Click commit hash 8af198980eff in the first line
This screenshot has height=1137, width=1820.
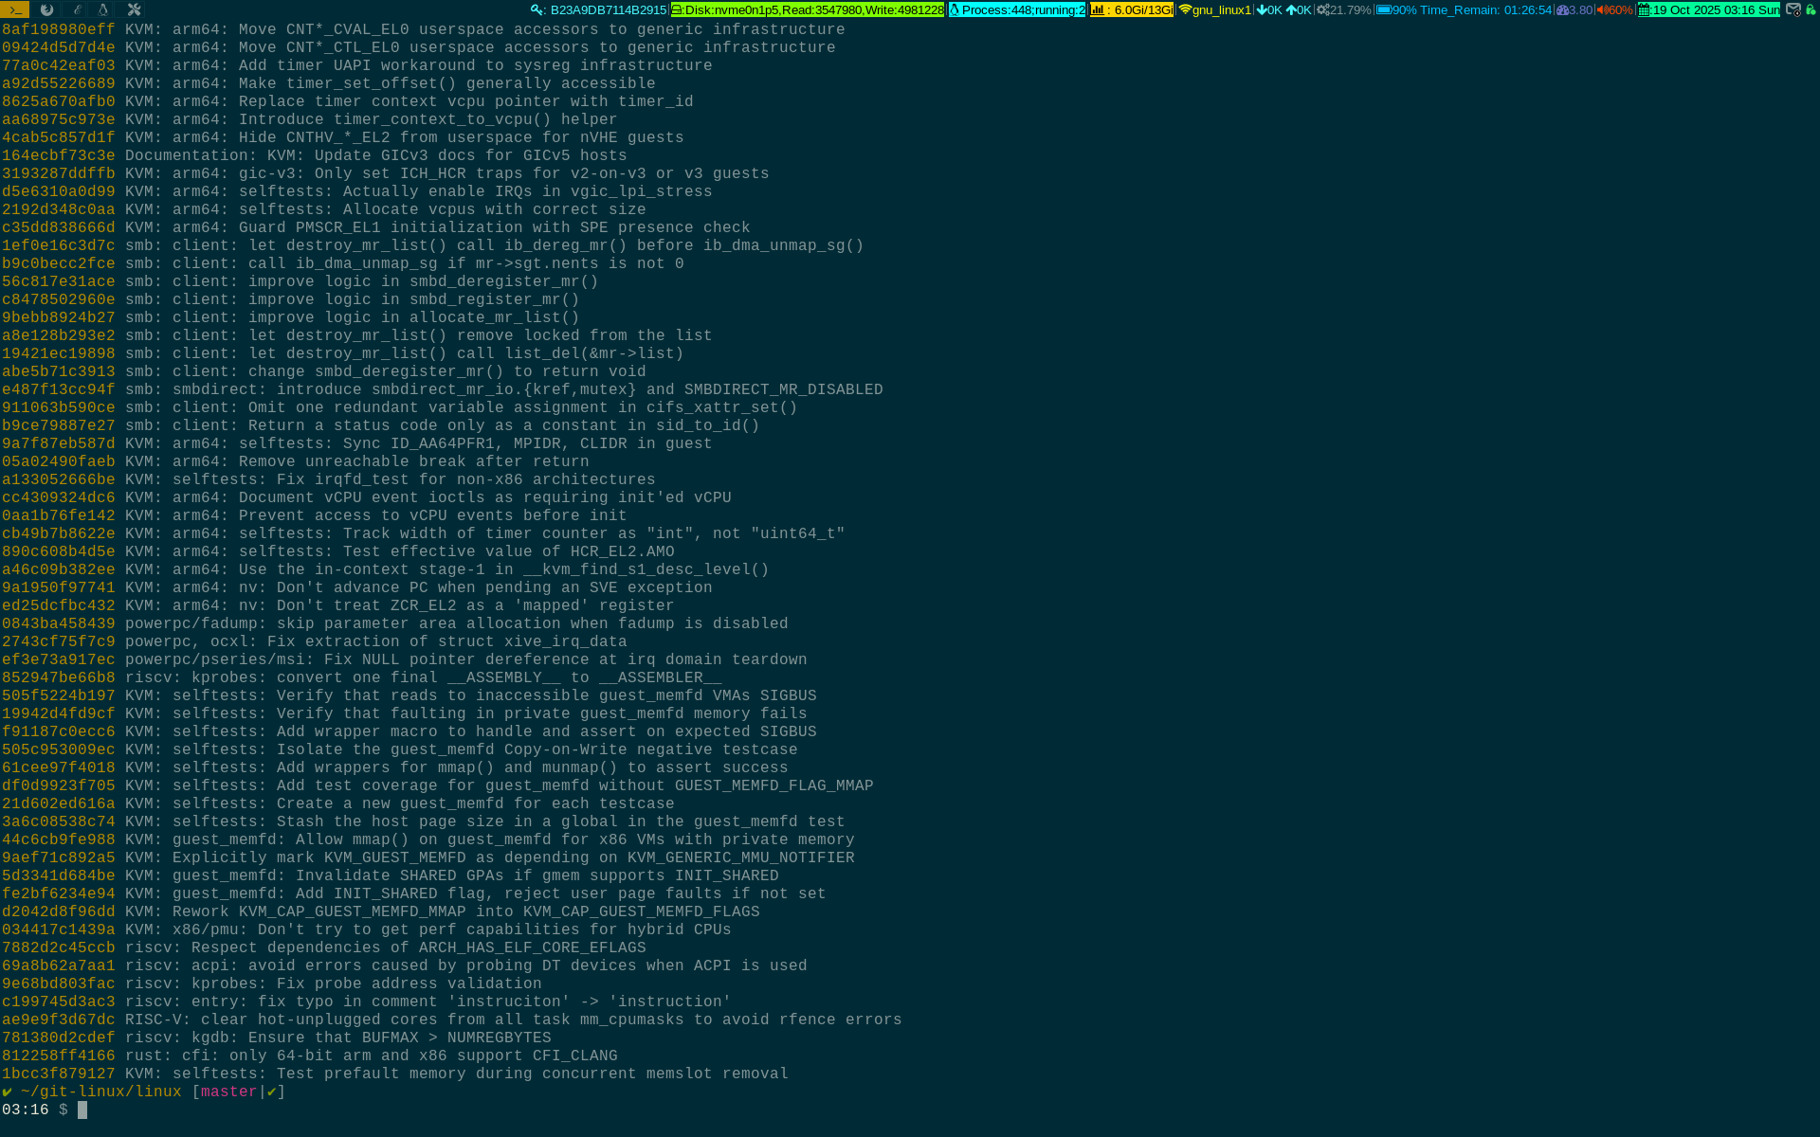pyautogui.click(x=58, y=29)
